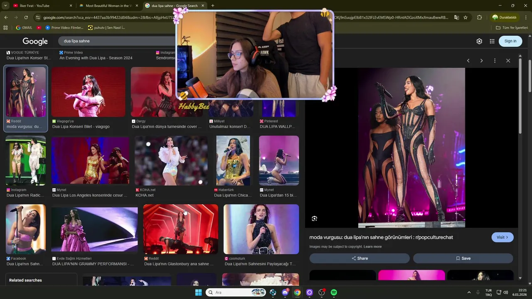Click the Chrome icon in the taskbar
This screenshot has height=299, width=532.
(297, 292)
